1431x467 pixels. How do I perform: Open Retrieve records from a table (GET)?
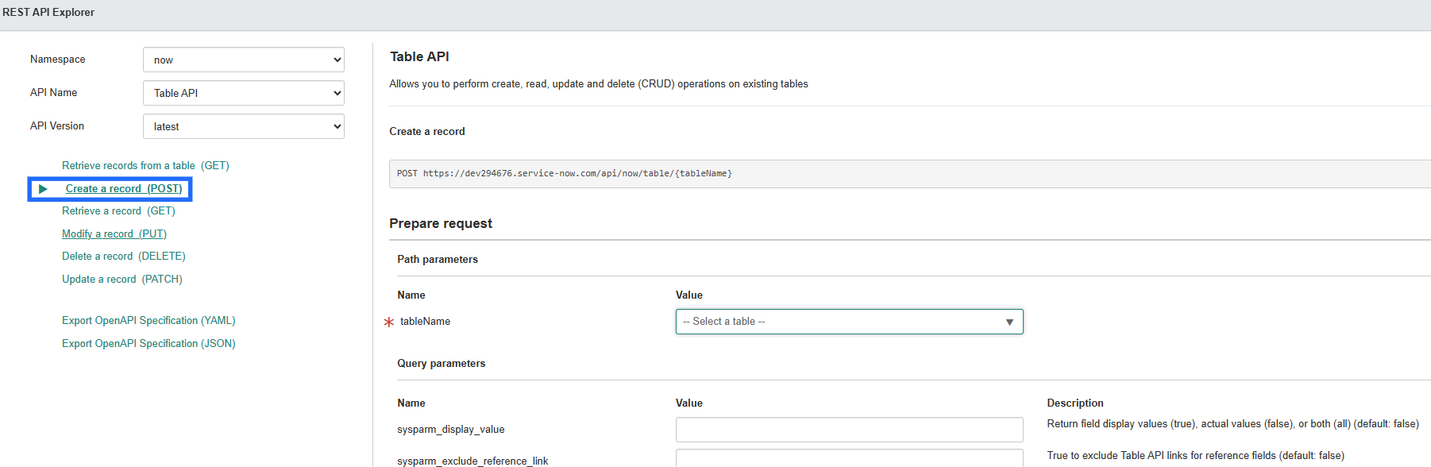click(145, 166)
